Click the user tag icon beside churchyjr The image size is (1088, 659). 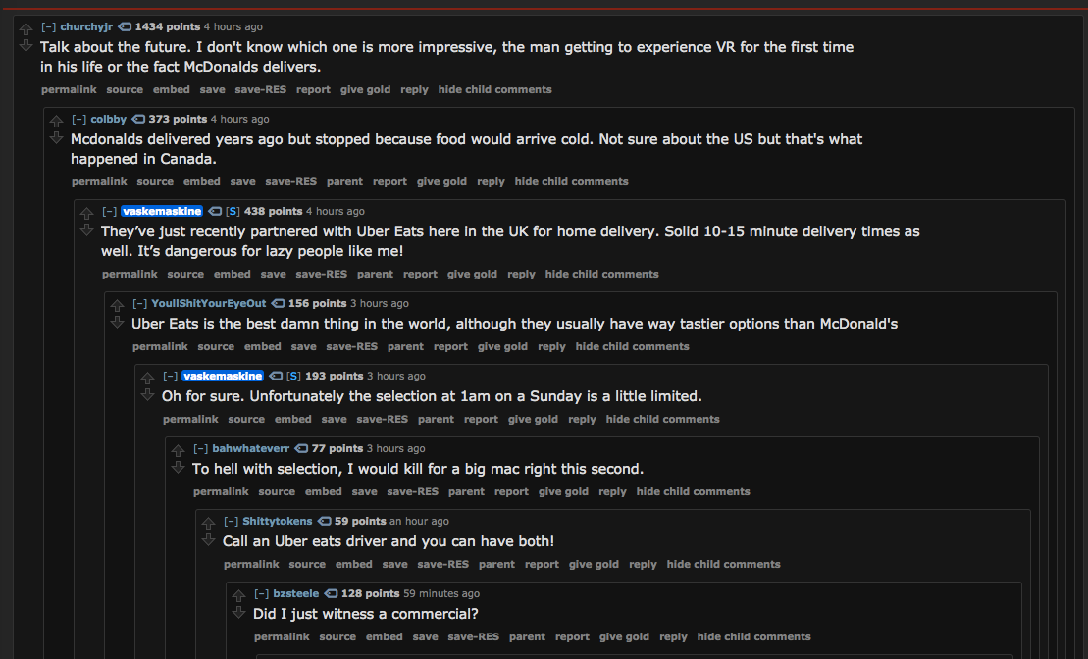pyautogui.click(x=125, y=26)
